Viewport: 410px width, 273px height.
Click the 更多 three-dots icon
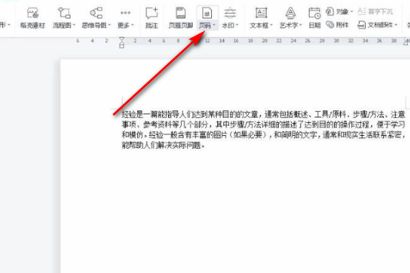pos(125,12)
